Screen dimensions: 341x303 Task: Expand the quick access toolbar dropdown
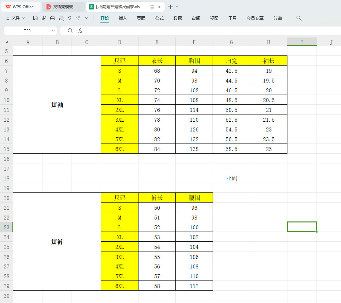87,18
